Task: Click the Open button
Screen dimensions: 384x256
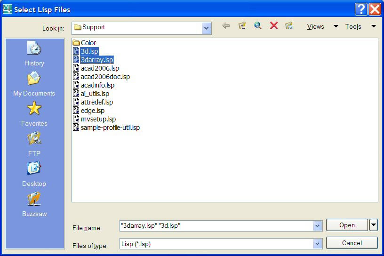Action: (347, 225)
